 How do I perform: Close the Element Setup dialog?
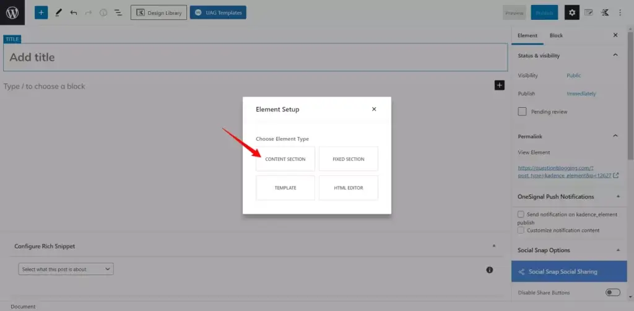click(x=374, y=109)
